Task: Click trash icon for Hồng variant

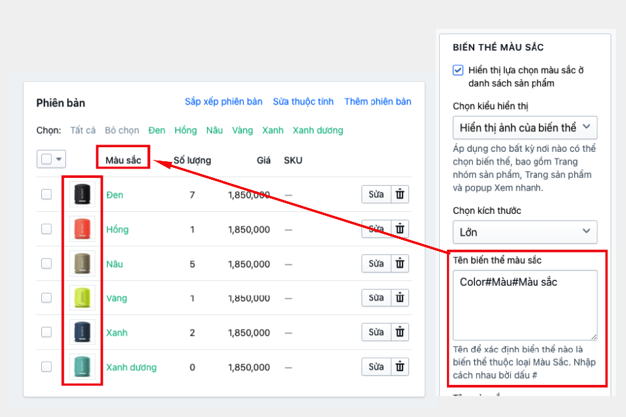Action: tap(400, 229)
